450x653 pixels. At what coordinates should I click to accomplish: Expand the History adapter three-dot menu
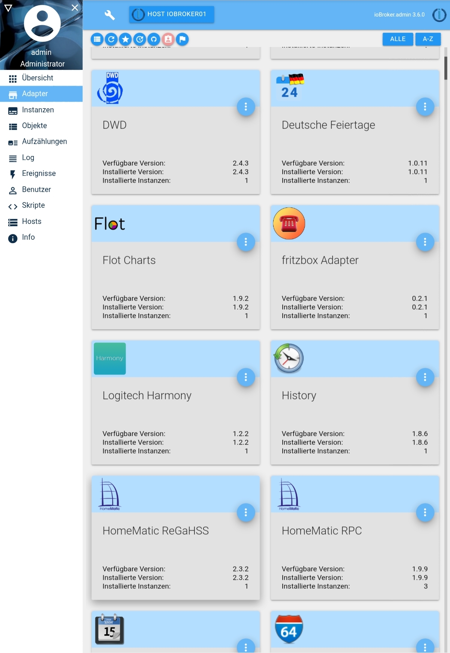point(425,377)
